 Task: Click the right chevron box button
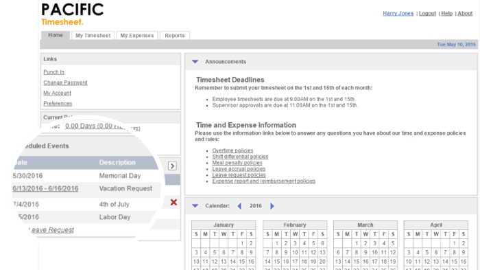coord(172,166)
